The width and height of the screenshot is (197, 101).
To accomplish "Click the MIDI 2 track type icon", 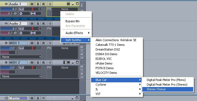I will click(x=6, y=62).
